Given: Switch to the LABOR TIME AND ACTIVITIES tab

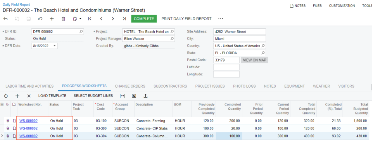Looking at the screenshot, I should (x=29, y=86).
